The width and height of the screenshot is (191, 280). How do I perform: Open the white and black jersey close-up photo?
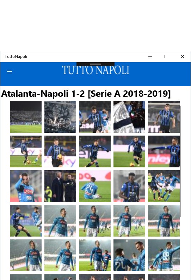pos(129,117)
